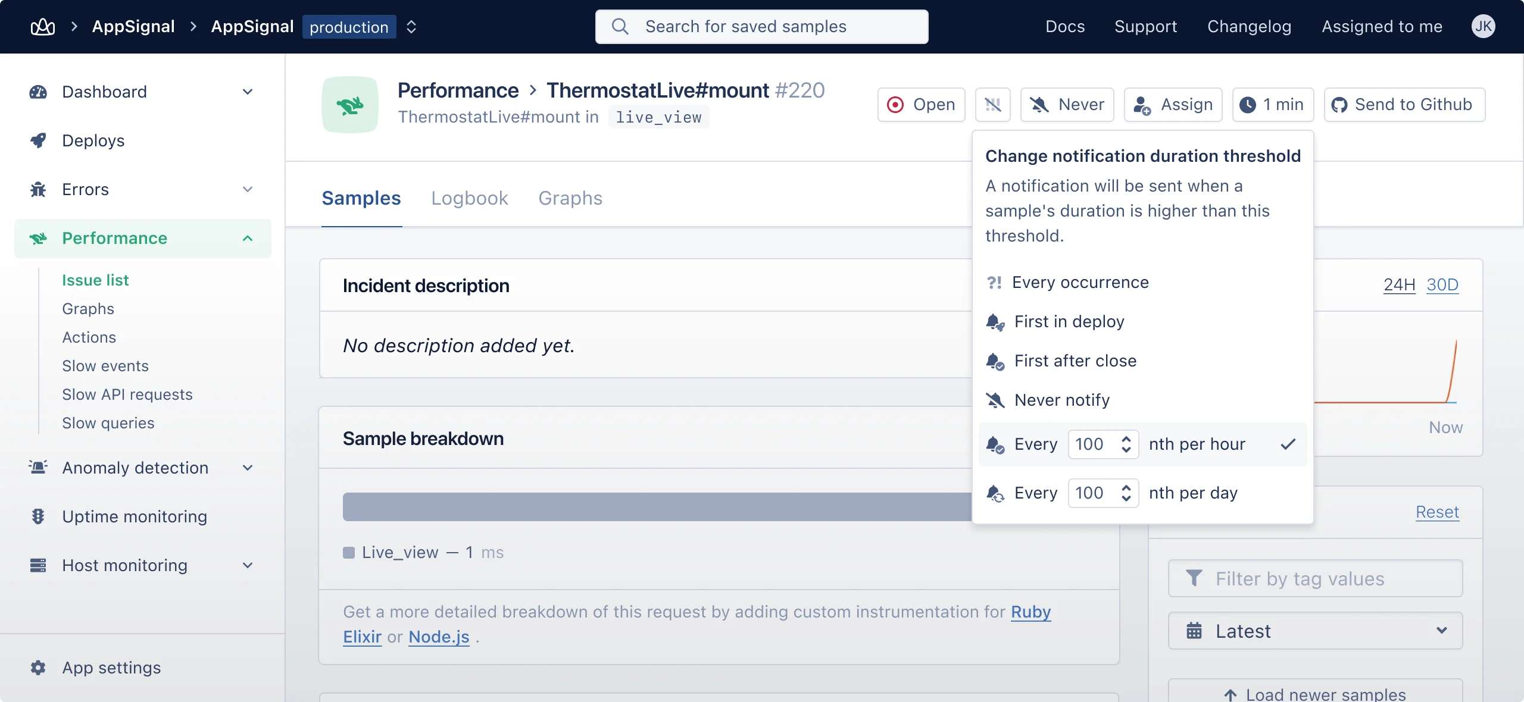Open the Dashboard gauge icon

coord(38,92)
